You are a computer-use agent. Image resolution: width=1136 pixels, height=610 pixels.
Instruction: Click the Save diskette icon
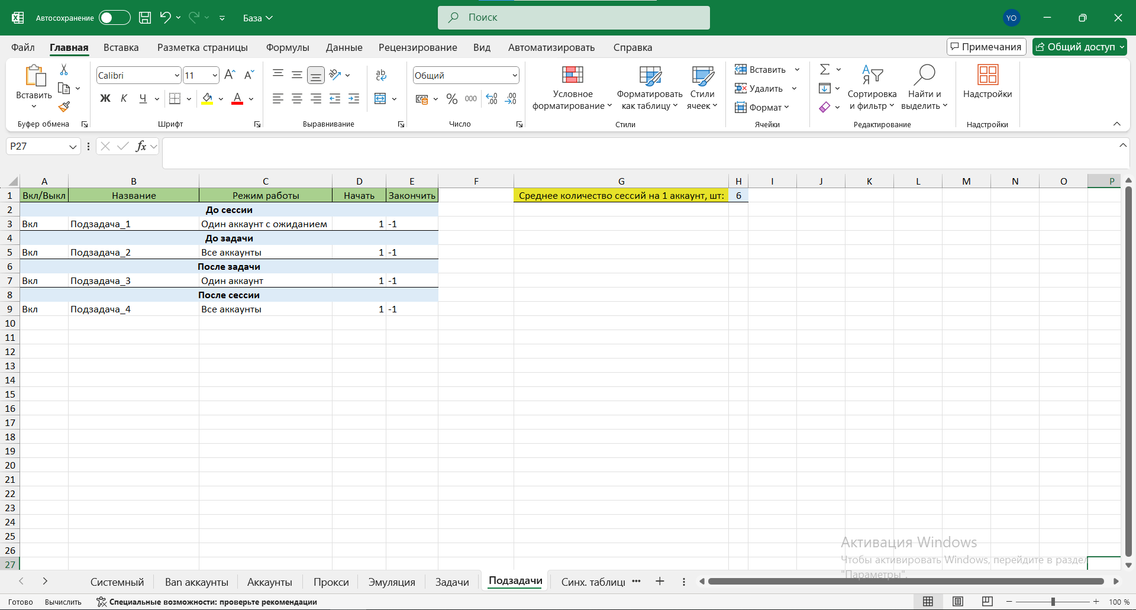click(145, 18)
